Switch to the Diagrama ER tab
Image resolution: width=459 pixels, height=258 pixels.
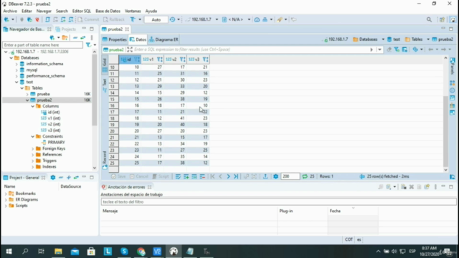click(164, 39)
